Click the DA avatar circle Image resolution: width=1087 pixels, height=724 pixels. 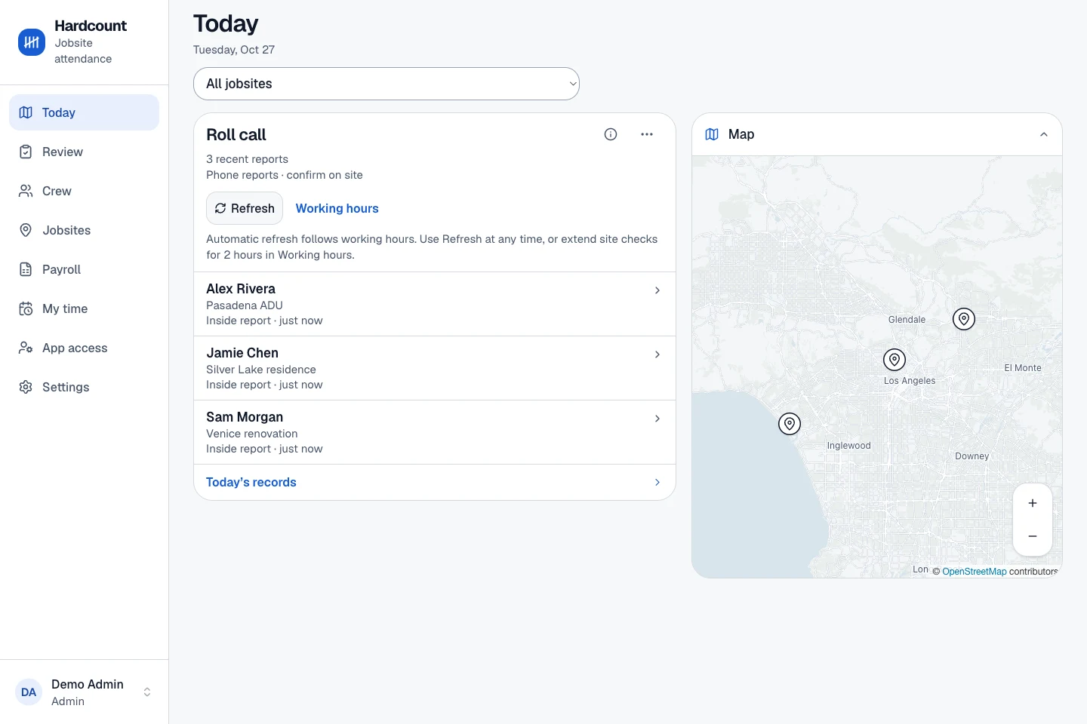point(29,692)
